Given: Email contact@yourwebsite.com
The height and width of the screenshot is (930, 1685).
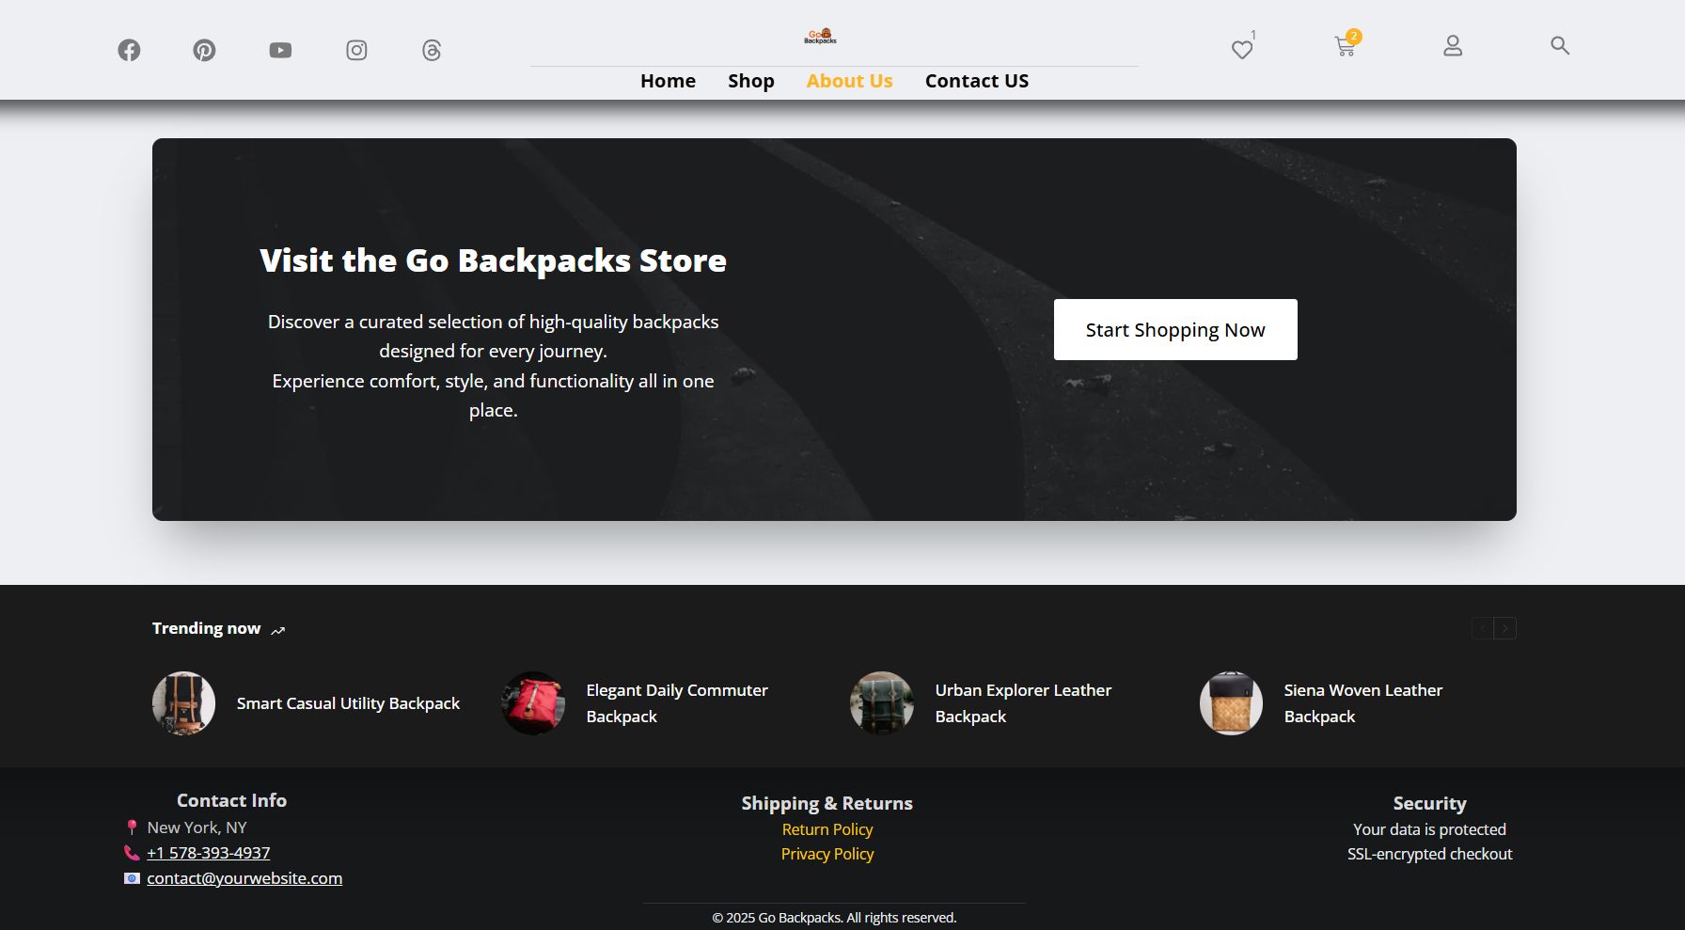Looking at the screenshot, I should (x=244, y=878).
